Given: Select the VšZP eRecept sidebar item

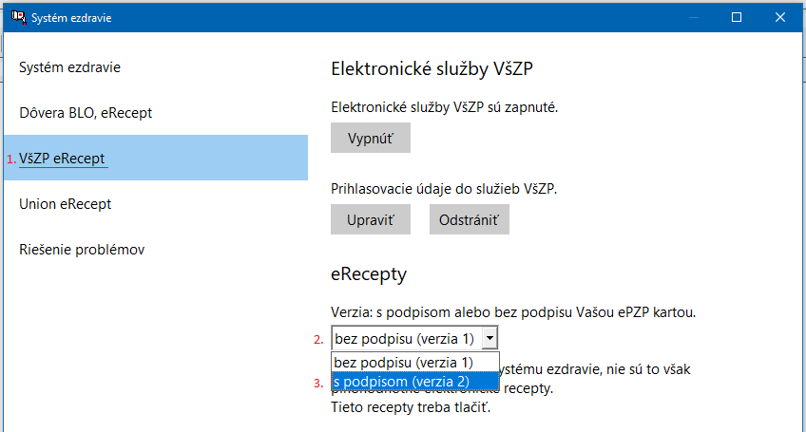Looking at the screenshot, I should tap(156, 158).
